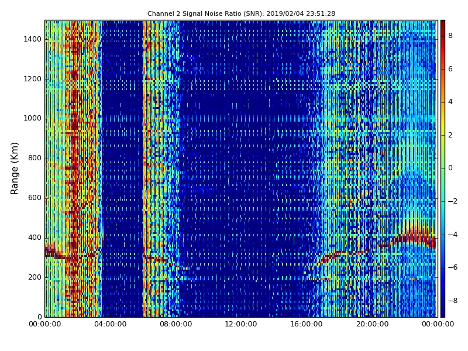Click the y-axis tick label '400'

pyautogui.click(x=35, y=238)
